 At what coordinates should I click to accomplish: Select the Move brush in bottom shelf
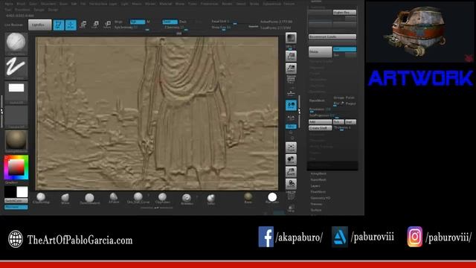[x=65, y=198]
